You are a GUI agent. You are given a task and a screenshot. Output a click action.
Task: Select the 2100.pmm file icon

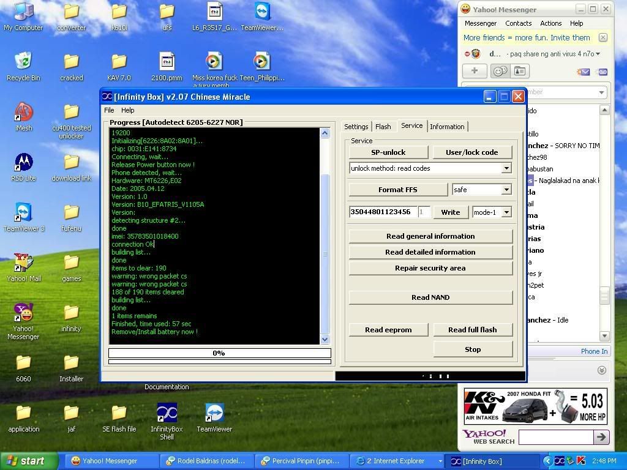[167, 67]
